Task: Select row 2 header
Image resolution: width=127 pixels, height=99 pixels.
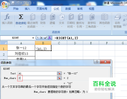Action: pyautogui.click(x=4, y=53)
